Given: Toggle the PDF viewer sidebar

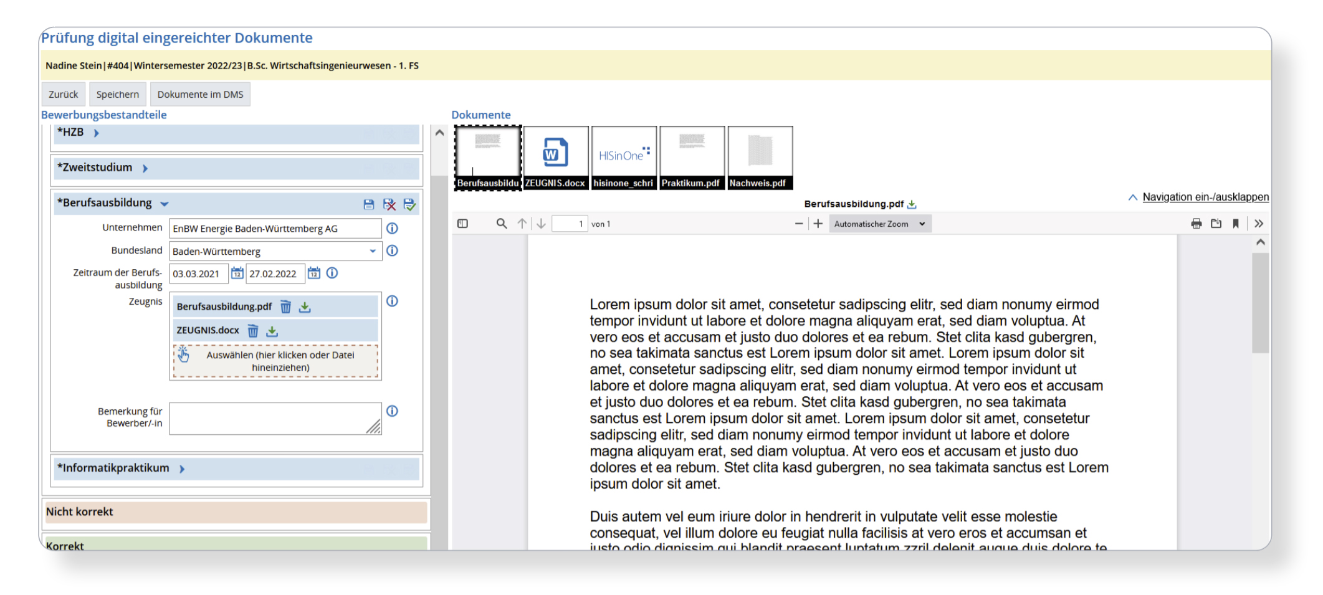Looking at the screenshot, I should tap(462, 224).
